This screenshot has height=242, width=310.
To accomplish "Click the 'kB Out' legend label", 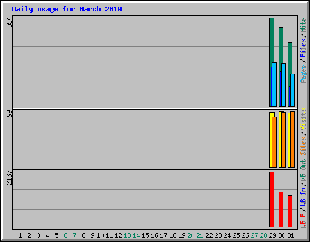I will click(303, 170).
